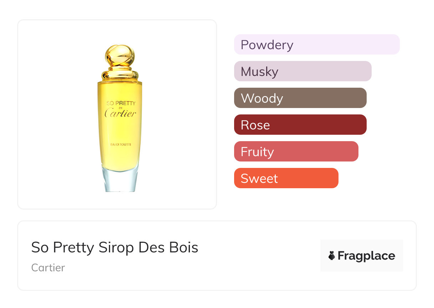The width and height of the screenshot is (434, 308).
Task: Click the brown Woody accord bar
Action: click(x=300, y=98)
